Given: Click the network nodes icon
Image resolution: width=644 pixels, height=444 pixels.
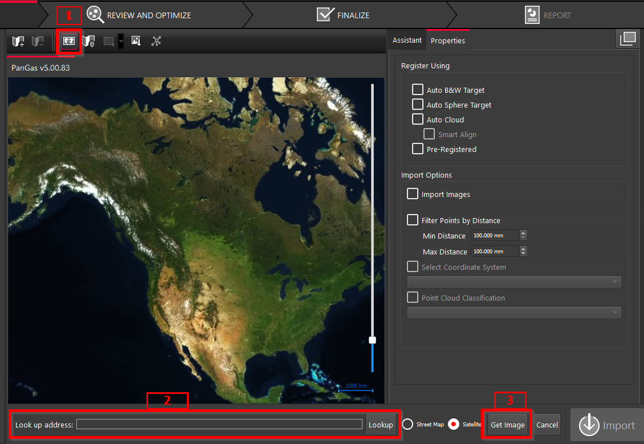Looking at the screenshot, I should 156,41.
